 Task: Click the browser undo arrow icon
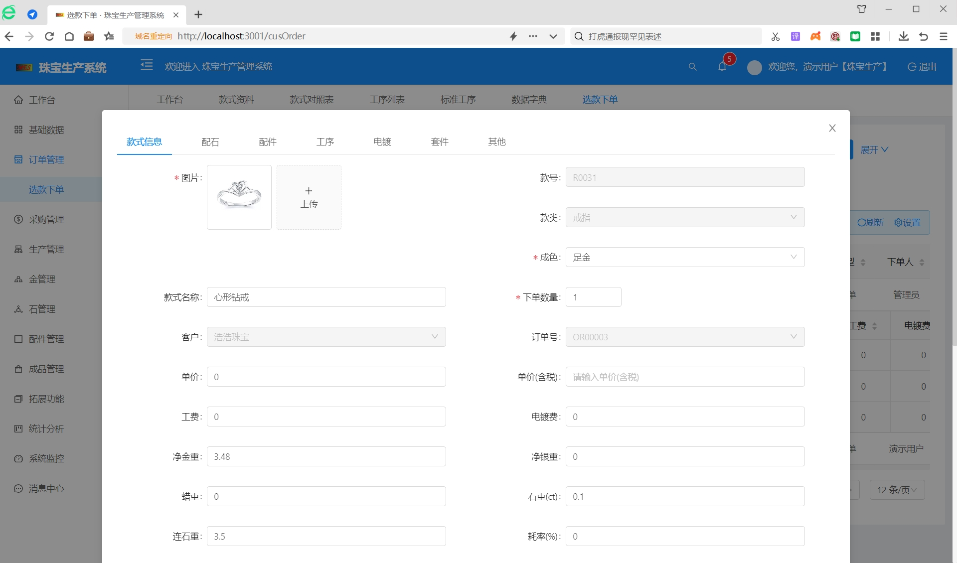click(x=924, y=36)
